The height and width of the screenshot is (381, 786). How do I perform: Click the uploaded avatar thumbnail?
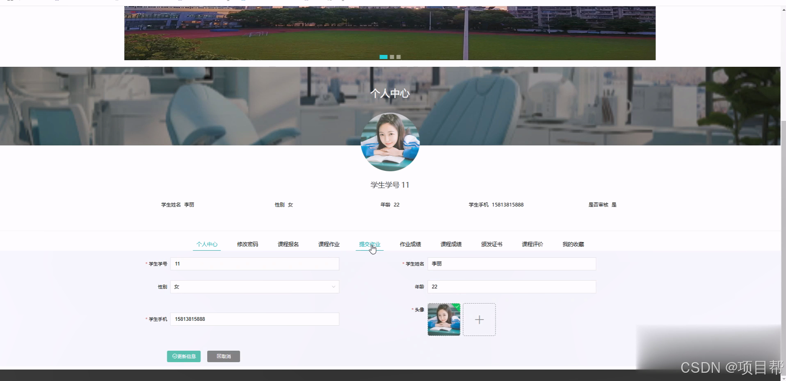point(444,320)
